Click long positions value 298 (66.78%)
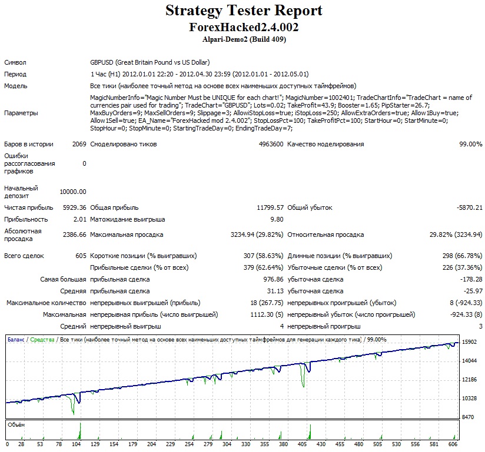The image size is (485, 452). pyautogui.click(x=463, y=256)
